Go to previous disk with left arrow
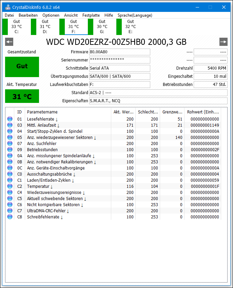 tap(9, 42)
